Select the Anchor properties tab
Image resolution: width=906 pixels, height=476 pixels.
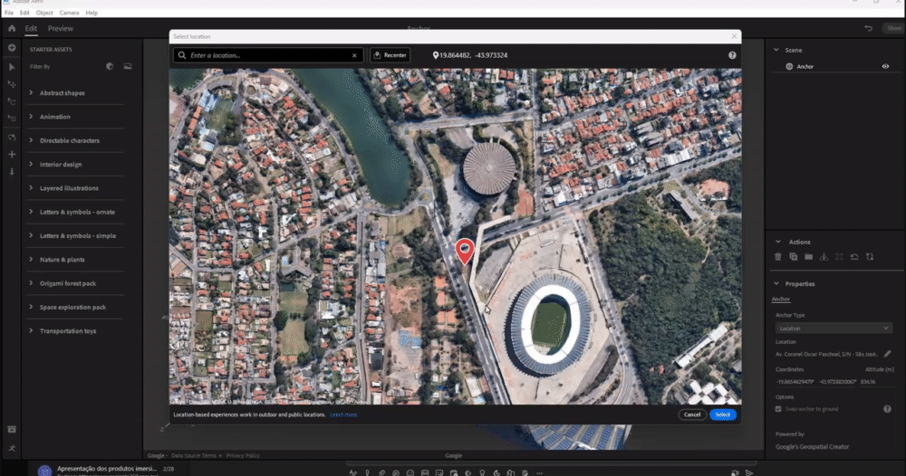781,299
